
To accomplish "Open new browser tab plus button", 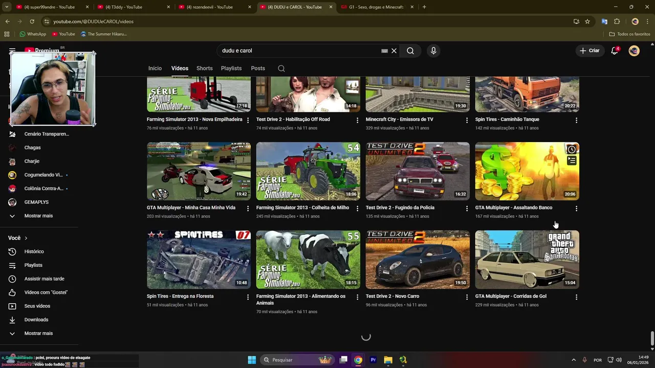I will (x=424, y=7).
